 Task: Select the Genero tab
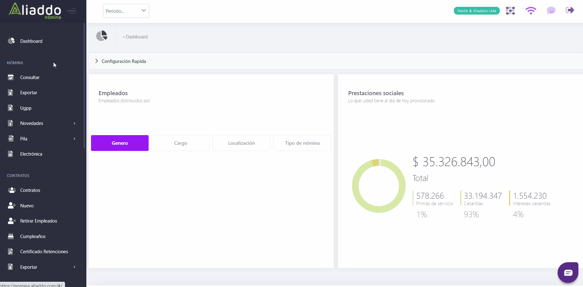pyautogui.click(x=120, y=143)
